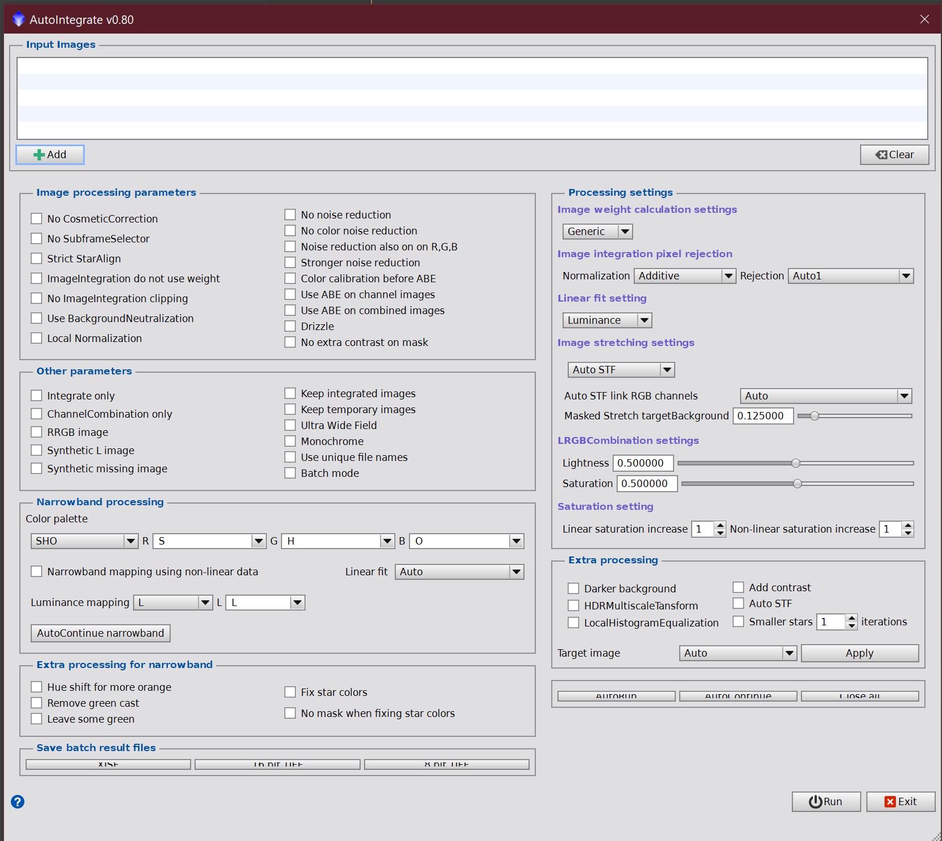Open Auto STF link RGB channels dropdown
This screenshot has height=841, width=942.
tap(826, 396)
